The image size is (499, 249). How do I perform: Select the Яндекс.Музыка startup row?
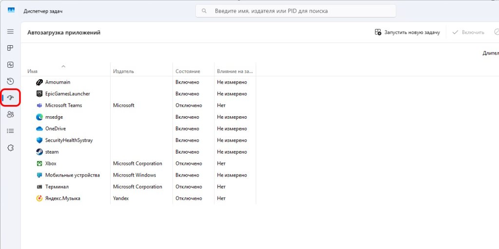pyautogui.click(x=260, y=198)
